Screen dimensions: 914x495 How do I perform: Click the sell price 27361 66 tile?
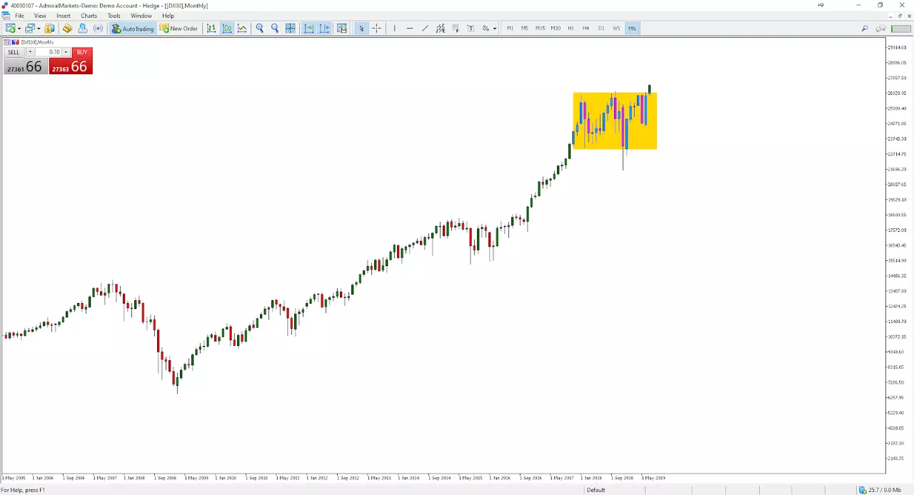(26, 66)
